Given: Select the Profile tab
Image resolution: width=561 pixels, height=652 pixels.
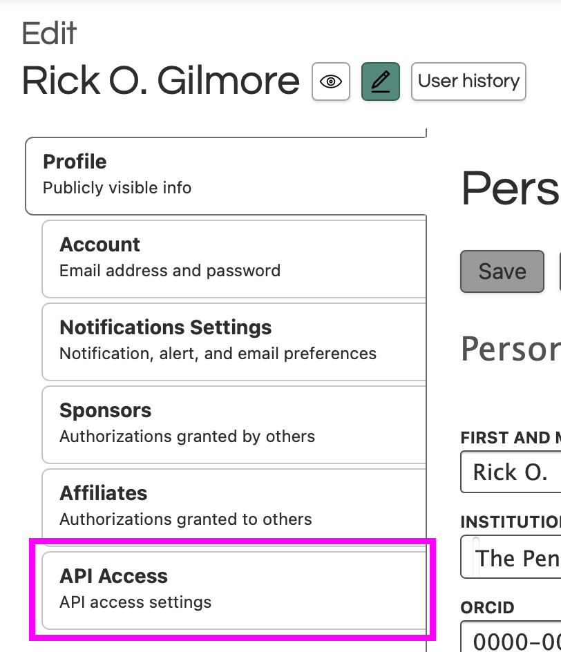Looking at the screenshot, I should [225, 174].
